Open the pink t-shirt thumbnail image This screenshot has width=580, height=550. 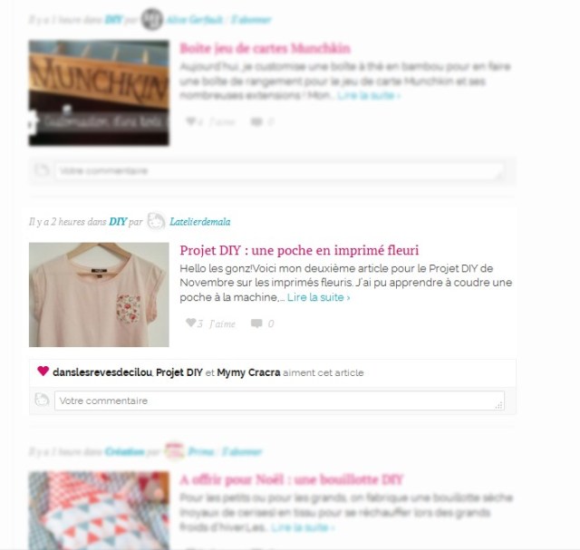tap(99, 294)
